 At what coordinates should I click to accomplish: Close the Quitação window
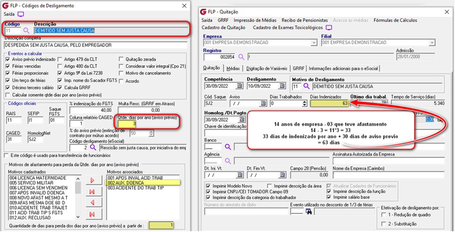[x=447, y=12]
